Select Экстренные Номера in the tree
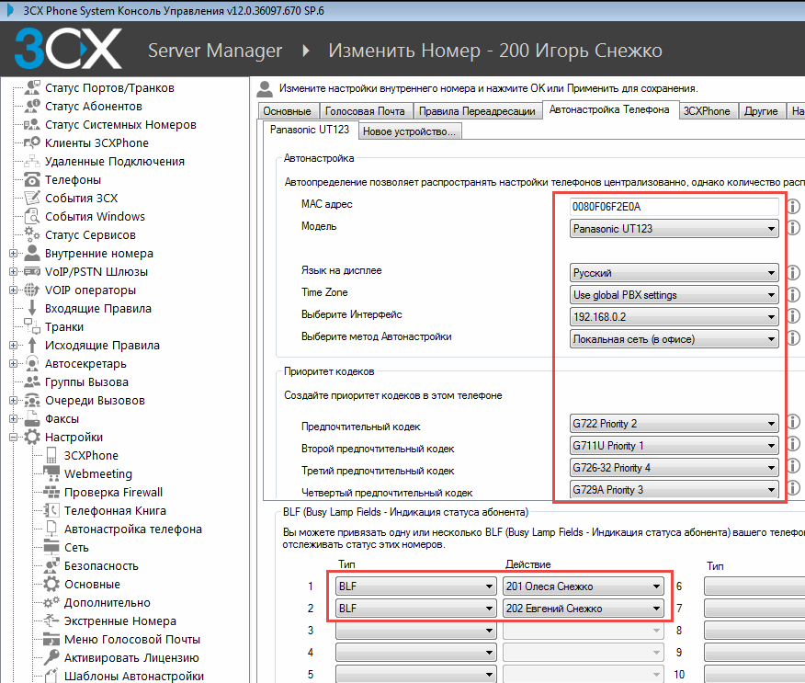805x683 pixels. (x=120, y=620)
